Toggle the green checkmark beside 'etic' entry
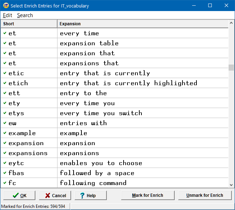 (x=5, y=73)
